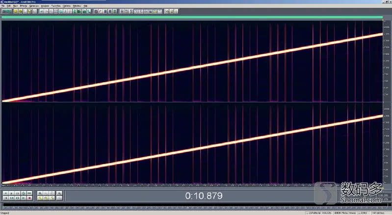
Task: Open the Options menu
Action: click(67, 6)
